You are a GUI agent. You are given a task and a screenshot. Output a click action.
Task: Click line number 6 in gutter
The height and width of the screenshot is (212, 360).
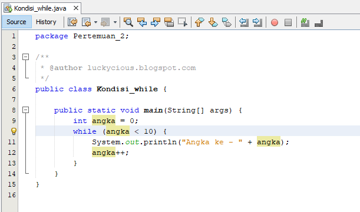(14, 89)
